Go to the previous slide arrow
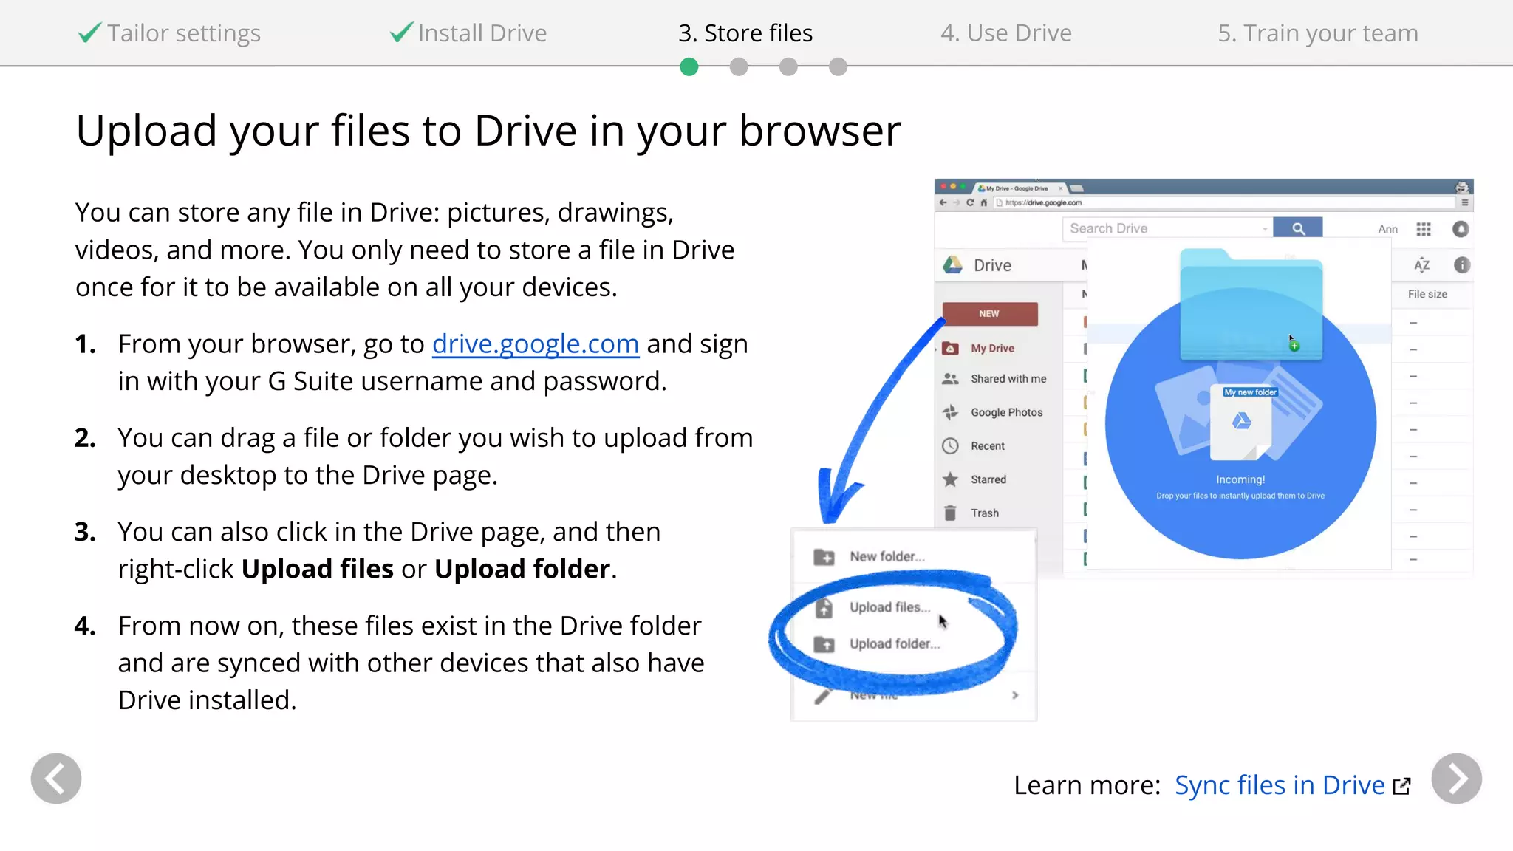 [x=56, y=779]
